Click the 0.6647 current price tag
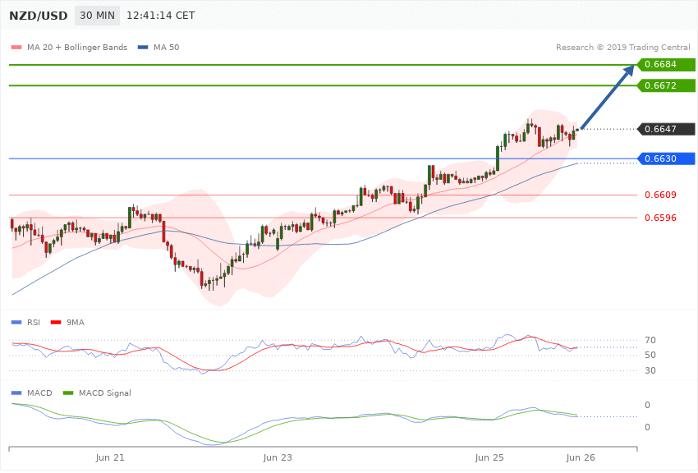The image size is (698, 473). coord(667,129)
